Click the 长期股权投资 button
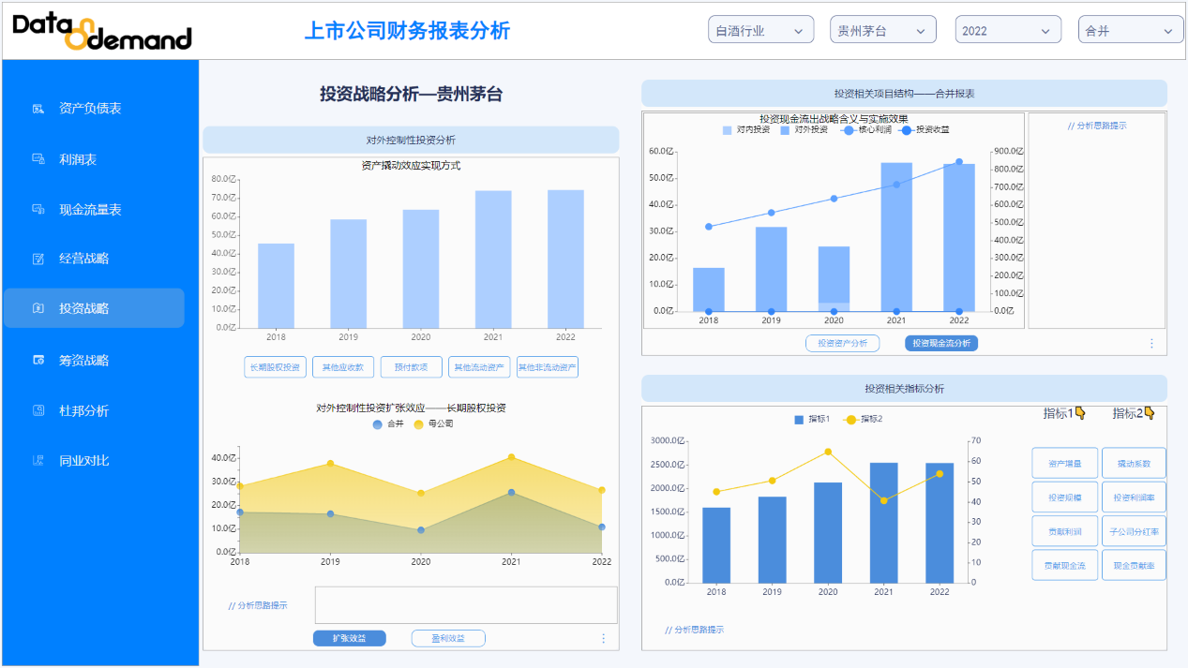 tap(274, 367)
